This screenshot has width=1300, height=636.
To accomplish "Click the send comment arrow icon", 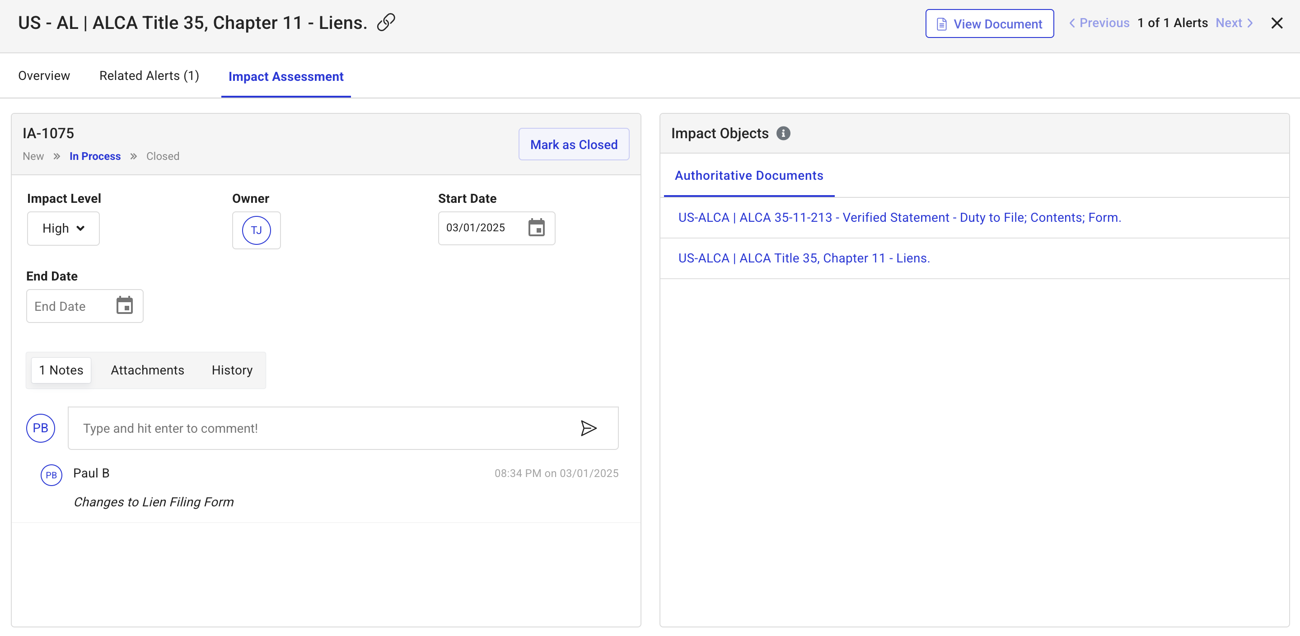I will 588,428.
